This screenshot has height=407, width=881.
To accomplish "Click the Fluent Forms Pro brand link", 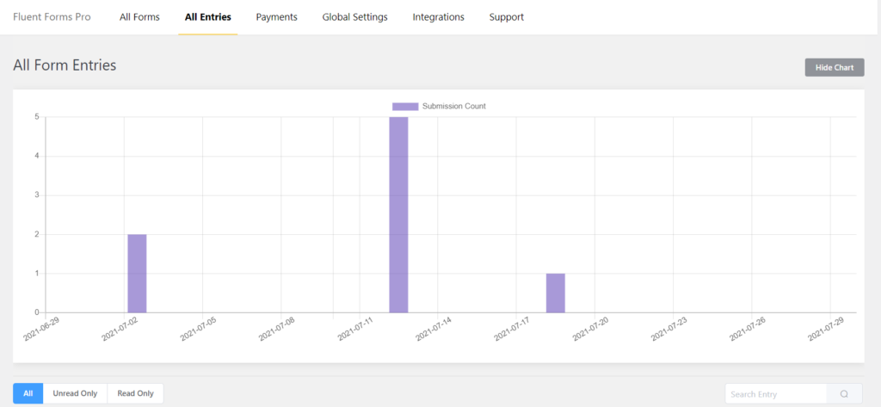I will [x=52, y=17].
